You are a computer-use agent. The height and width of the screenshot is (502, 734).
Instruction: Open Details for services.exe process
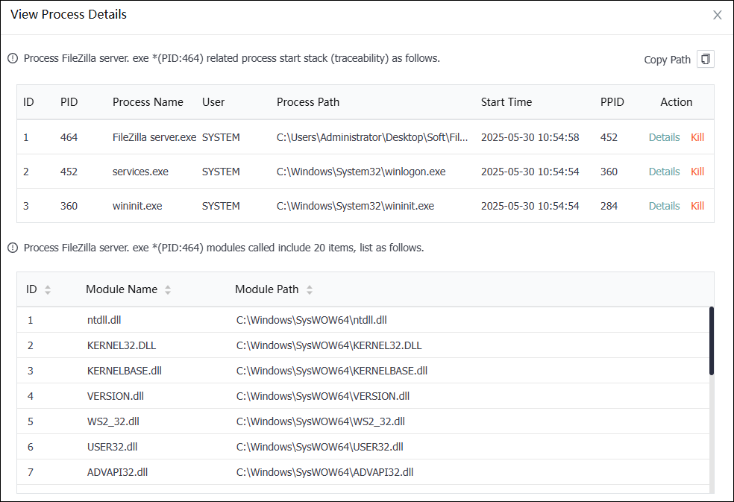click(664, 172)
